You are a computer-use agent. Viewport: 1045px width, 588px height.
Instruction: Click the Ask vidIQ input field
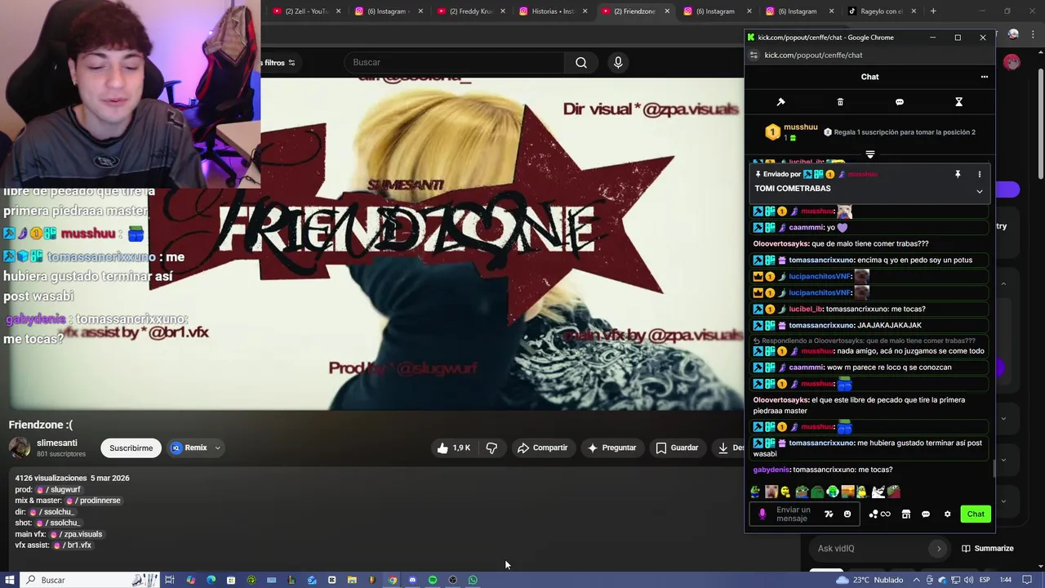[869, 549]
